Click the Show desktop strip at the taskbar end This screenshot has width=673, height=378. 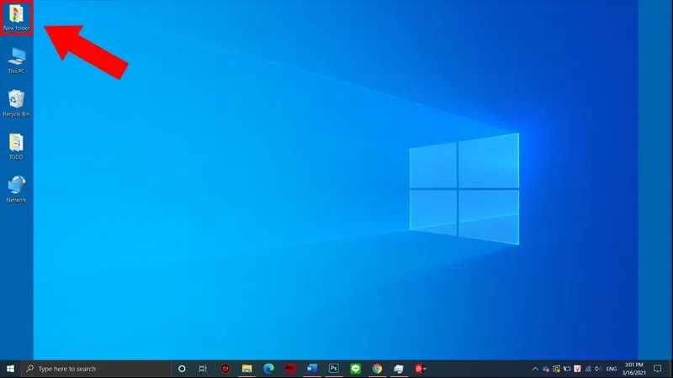pos(670,369)
